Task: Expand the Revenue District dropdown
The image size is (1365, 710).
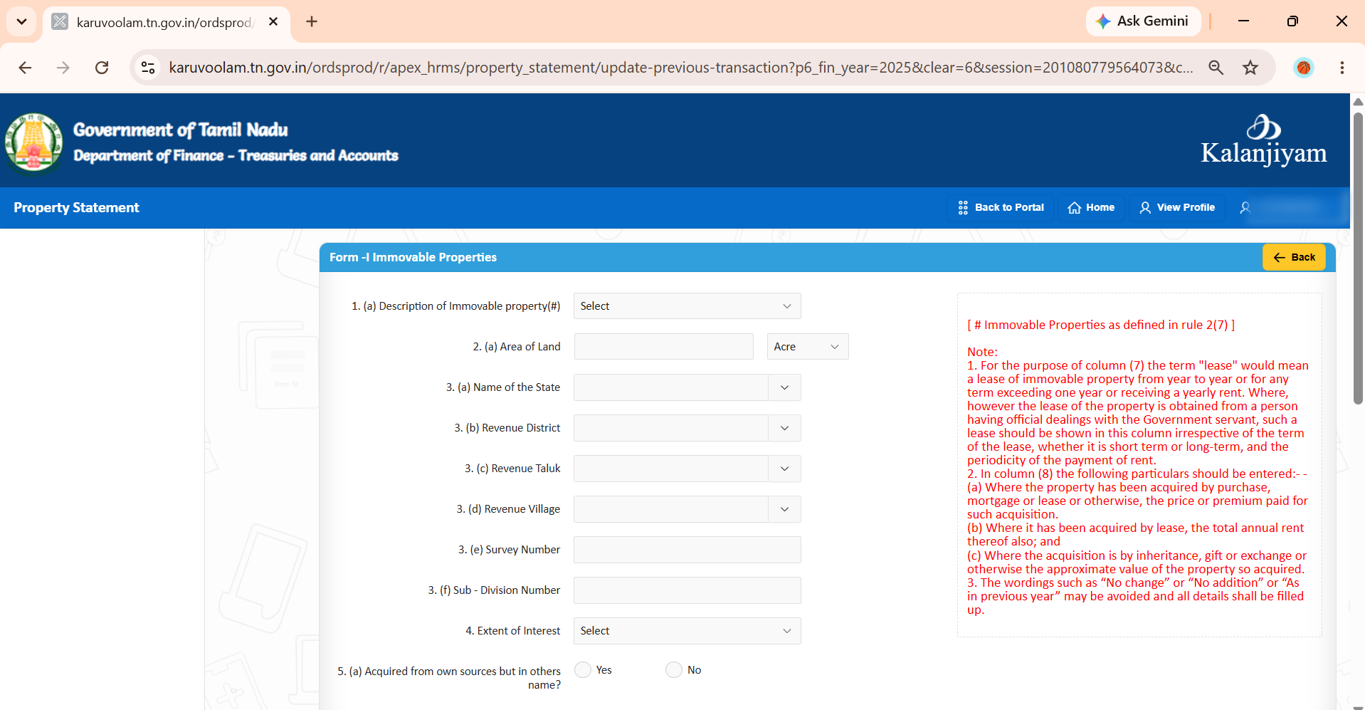Action: tap(784, 428)
